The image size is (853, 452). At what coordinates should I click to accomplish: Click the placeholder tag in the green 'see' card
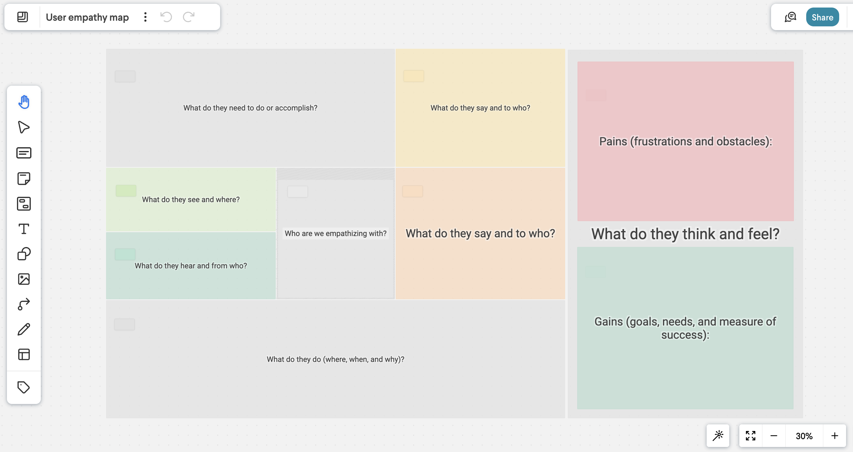[126, 191]
